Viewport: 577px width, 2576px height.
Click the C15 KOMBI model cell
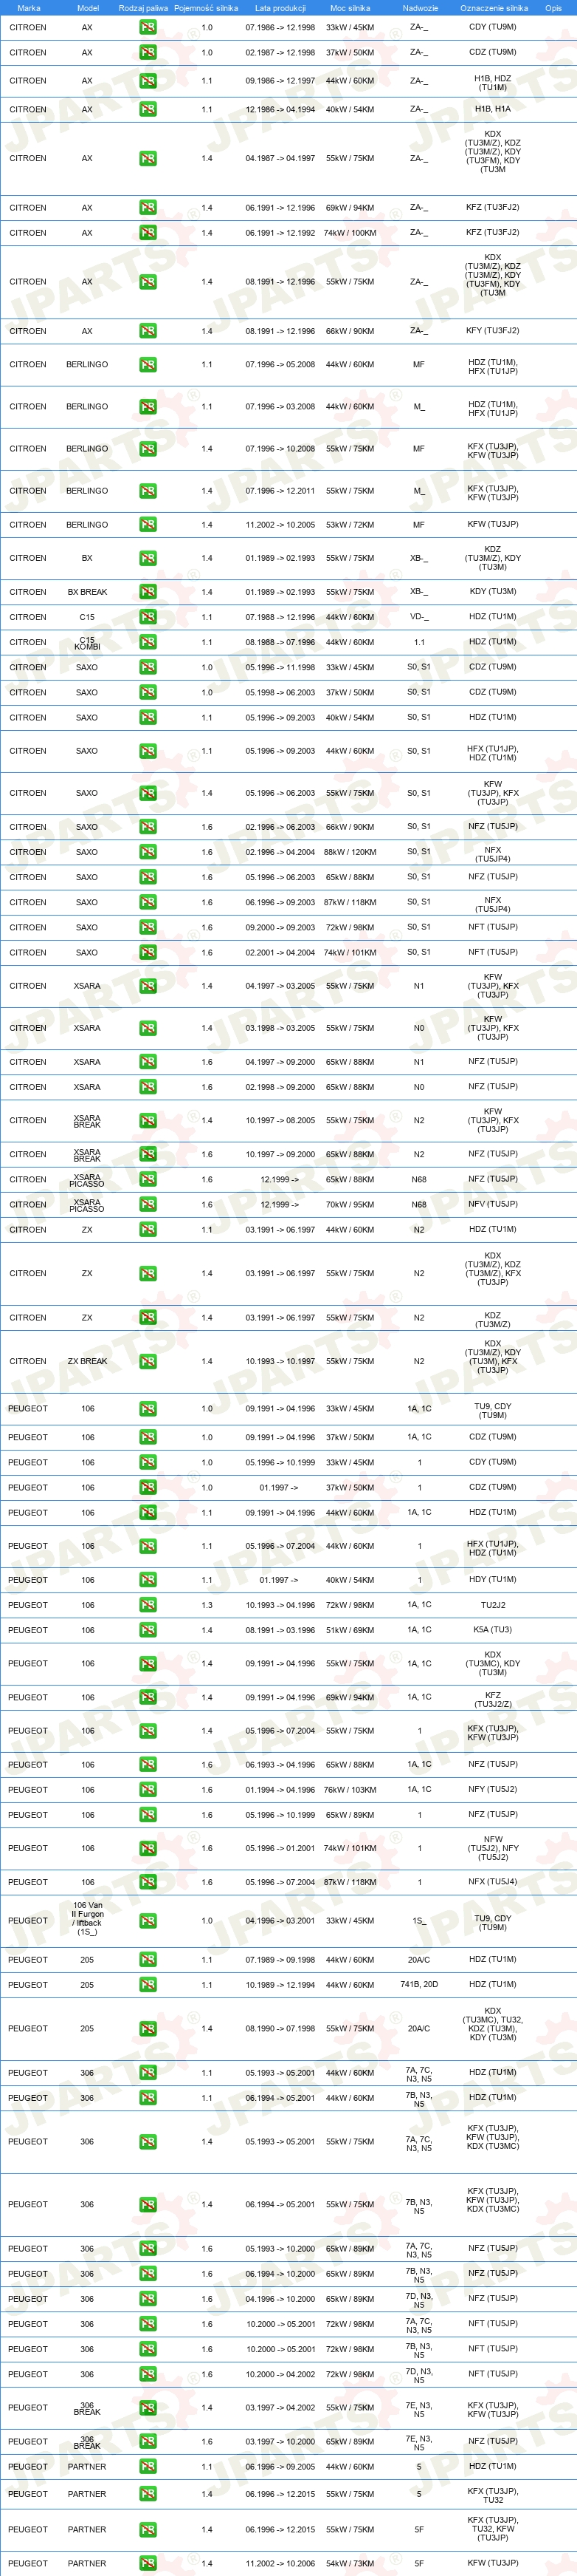tap(88, 643)
